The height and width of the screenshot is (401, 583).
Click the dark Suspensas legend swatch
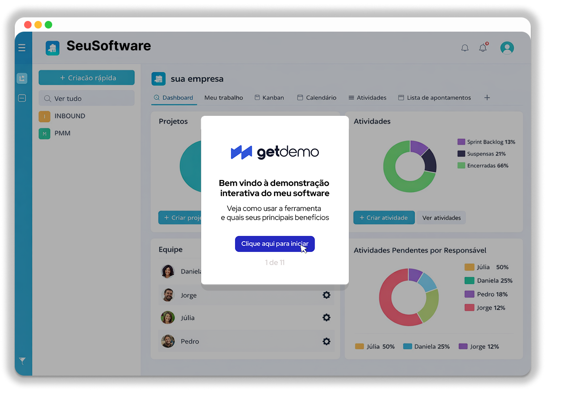461,154
